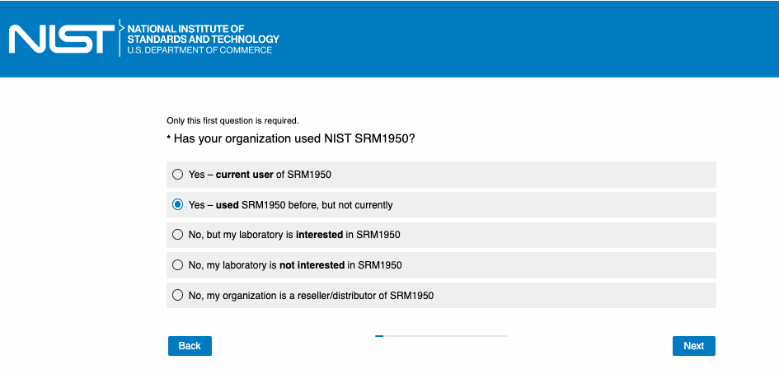Click the required asterisk before the question
The image size is (779, 374).
pyautogui.click(x=169, y=138)
